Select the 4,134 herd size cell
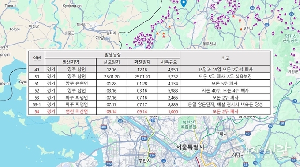This screenshot has width=300, height=167. tap(169, 84)
